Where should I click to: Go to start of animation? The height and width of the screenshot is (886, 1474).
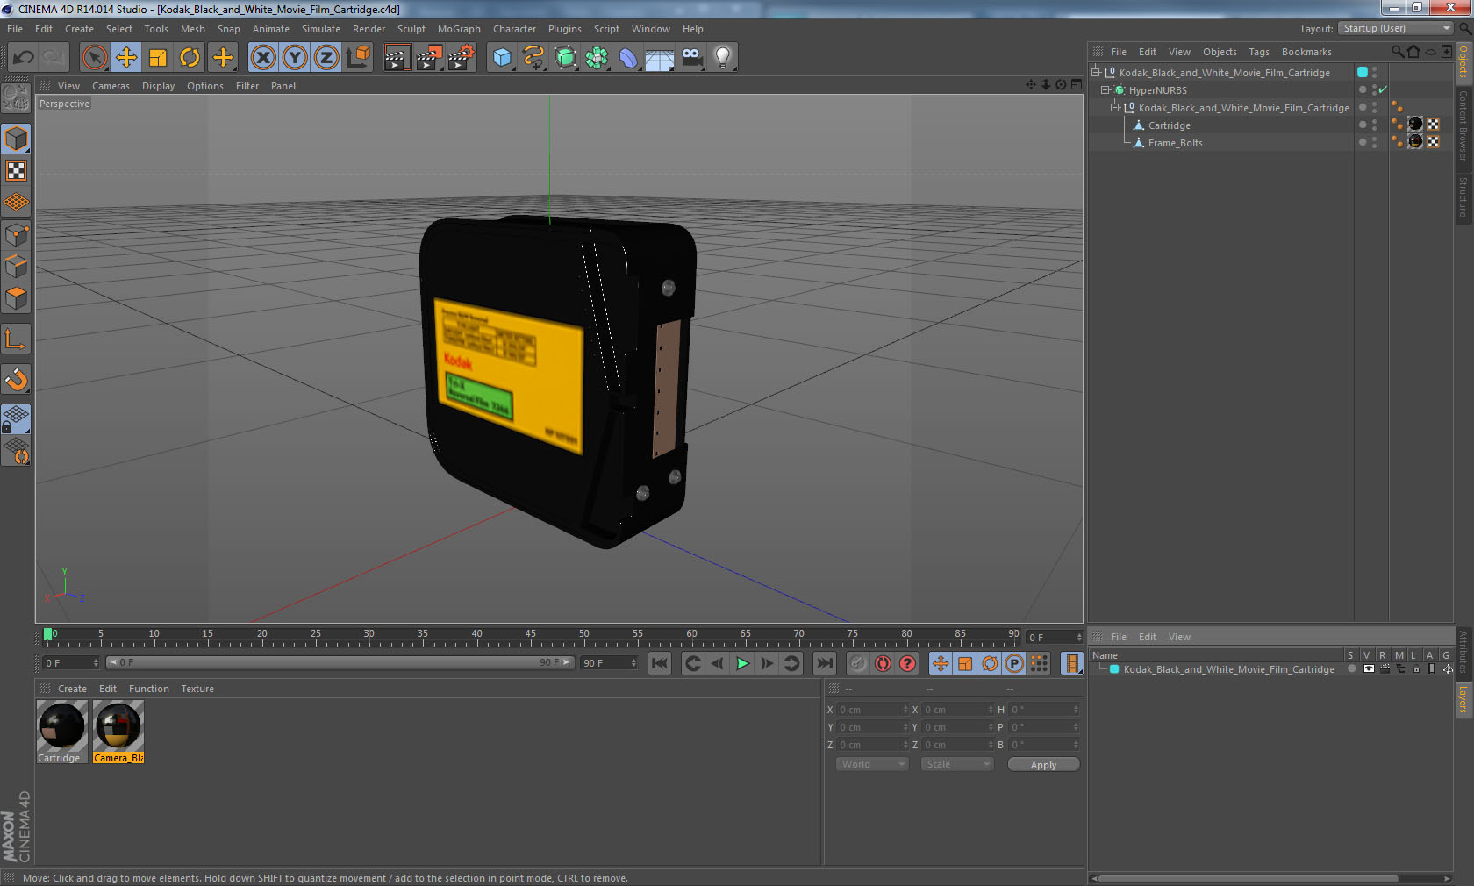(x=660, y=663)
